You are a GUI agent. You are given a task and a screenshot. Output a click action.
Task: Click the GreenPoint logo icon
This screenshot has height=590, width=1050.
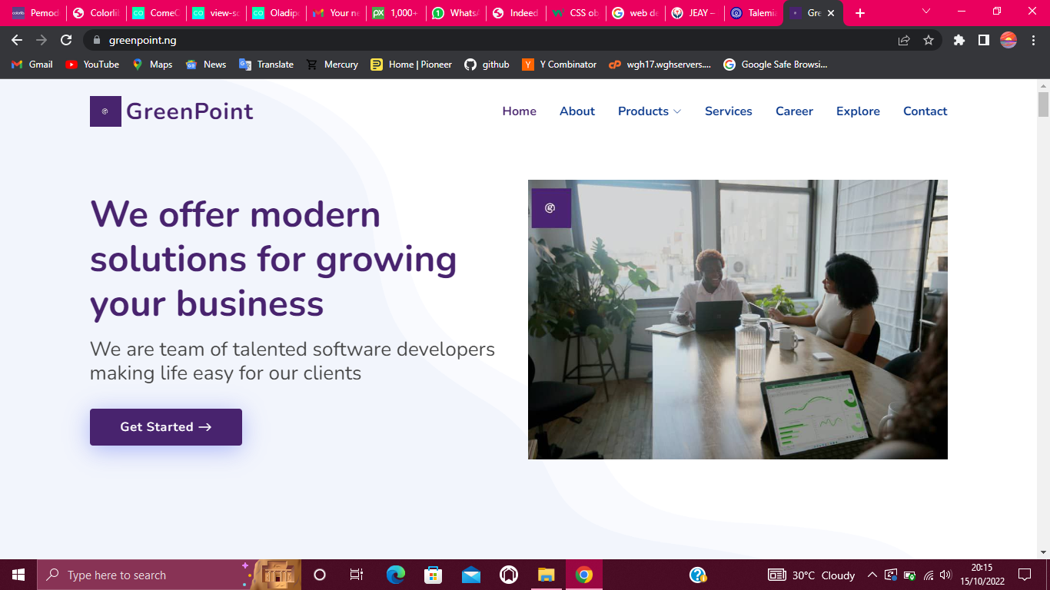pos(105,111)
